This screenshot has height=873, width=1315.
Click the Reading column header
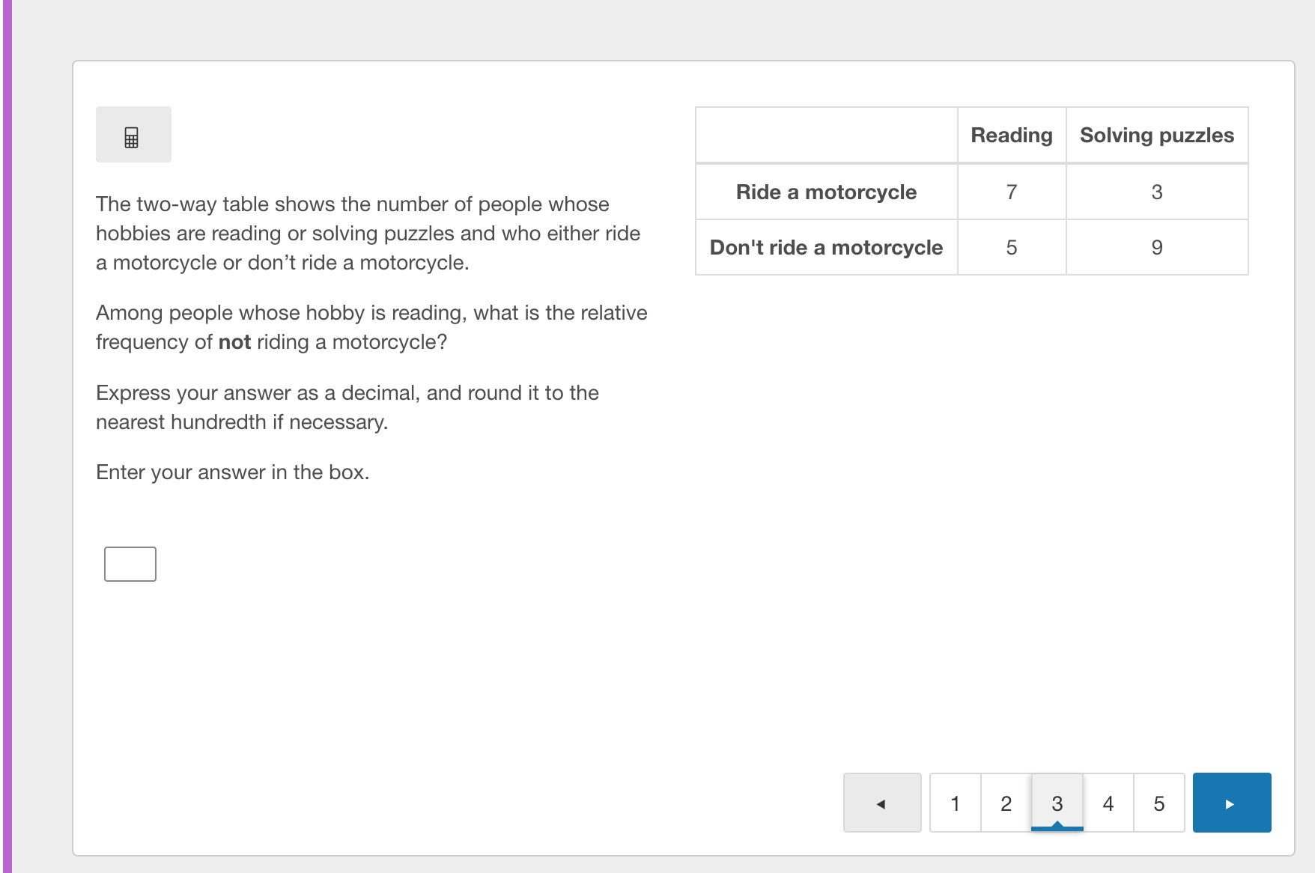(x=1011, y=136)
